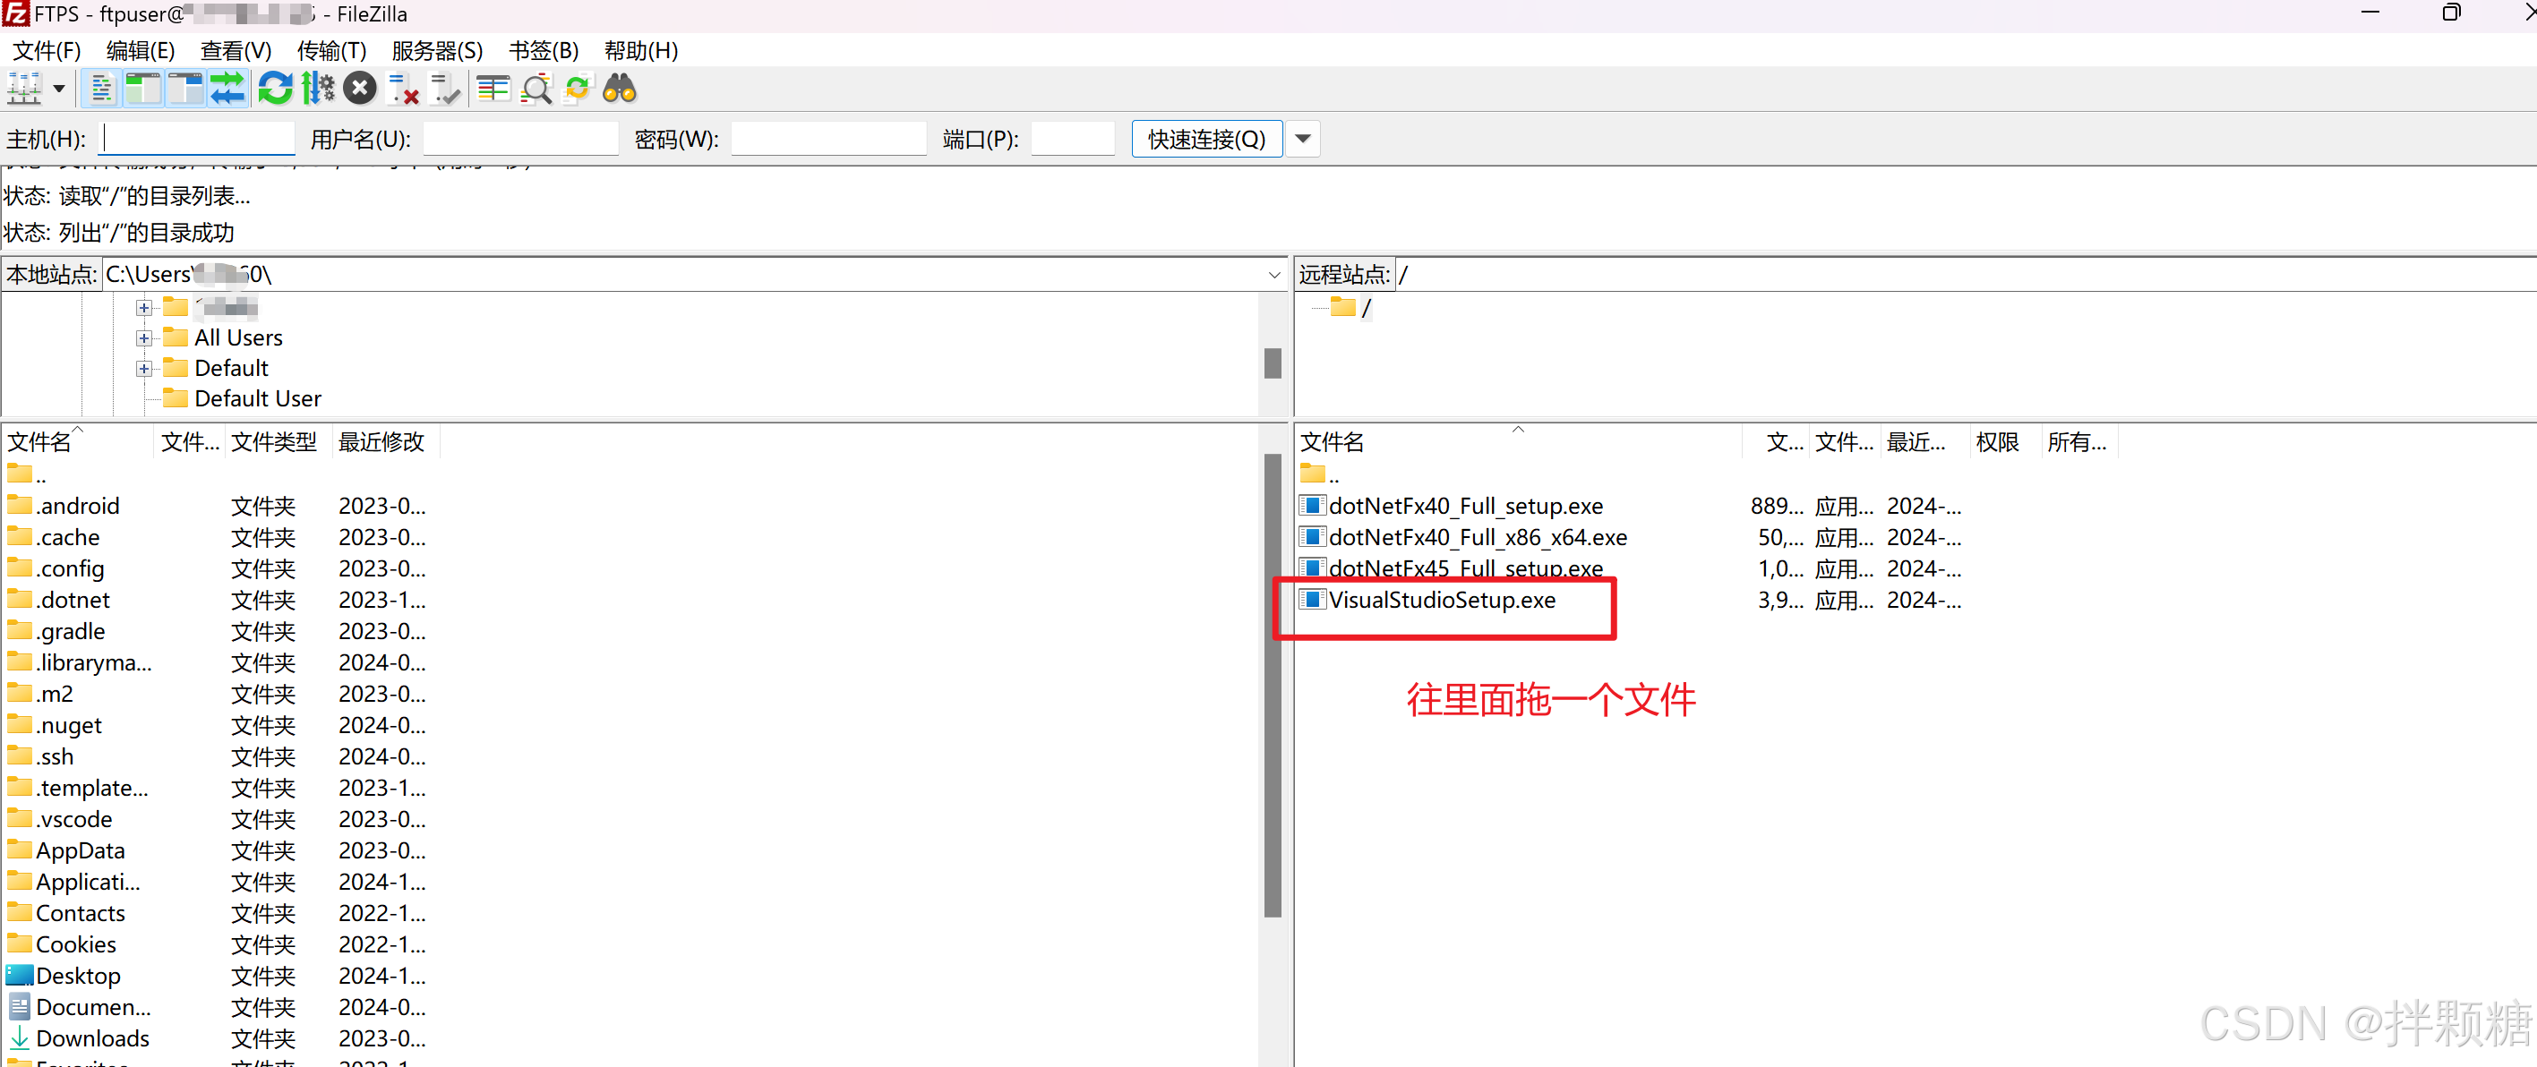Open the directory listing filters
2537x1067 pixels.
tap(493, 90)
